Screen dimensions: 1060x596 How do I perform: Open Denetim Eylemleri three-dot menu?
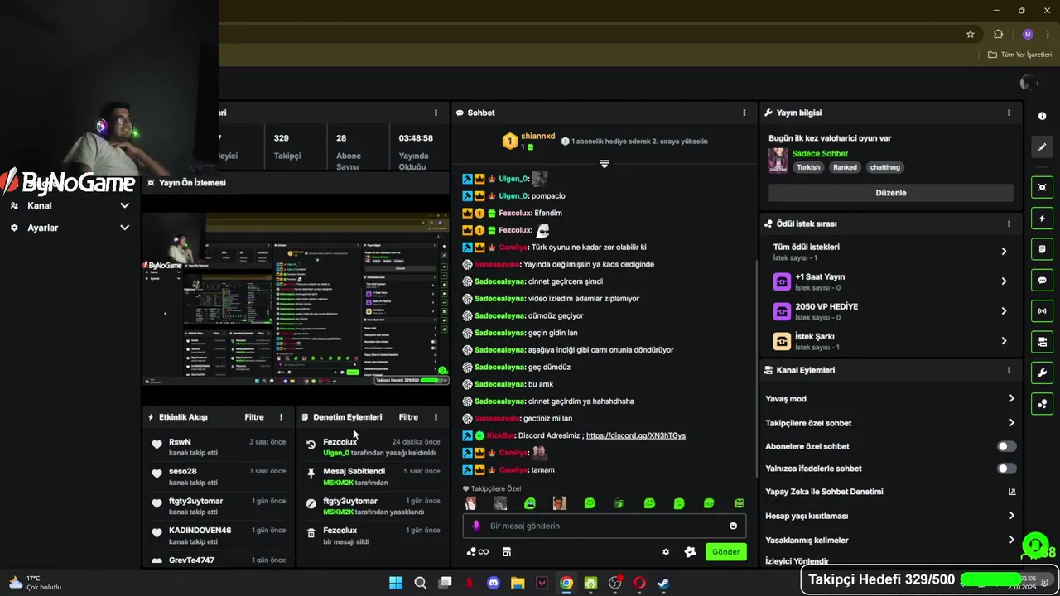(436, 417)
